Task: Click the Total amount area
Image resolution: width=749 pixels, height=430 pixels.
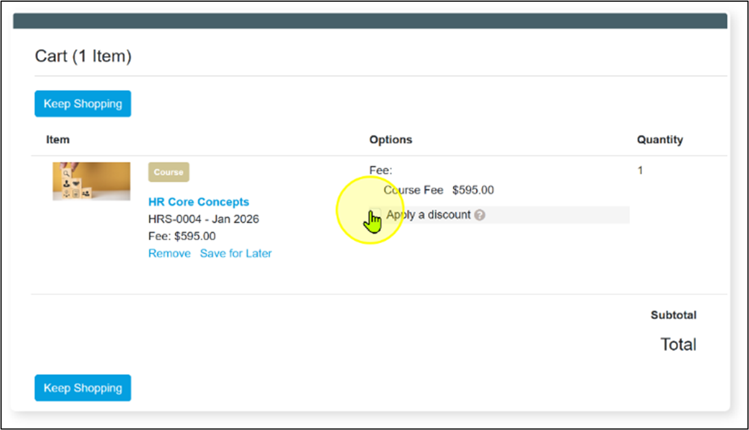Action: click(678, 344)
